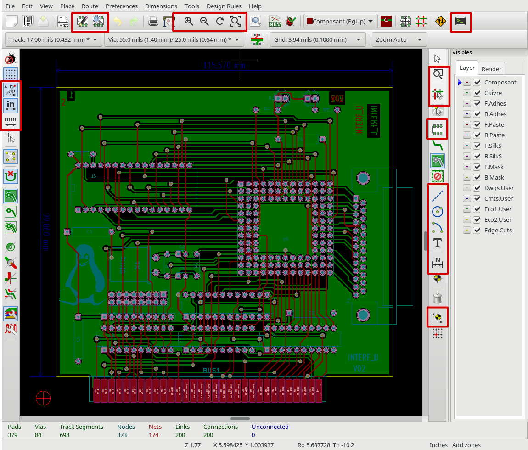Open the Route menu
Screen dimensions: 528x450
pos(90,6)
